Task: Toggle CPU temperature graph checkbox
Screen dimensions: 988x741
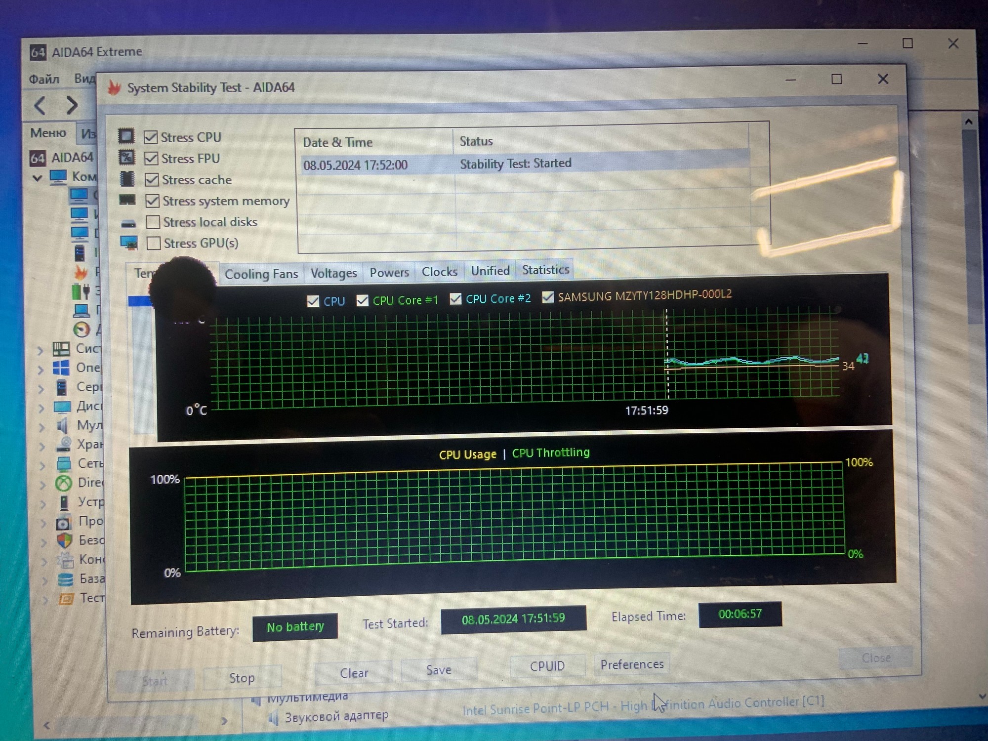Action: tap(313, 301)
